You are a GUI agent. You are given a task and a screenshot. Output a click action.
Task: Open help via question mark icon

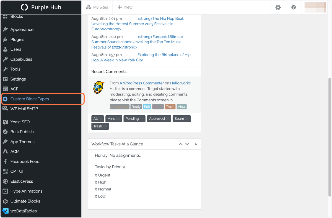(294, 7)
